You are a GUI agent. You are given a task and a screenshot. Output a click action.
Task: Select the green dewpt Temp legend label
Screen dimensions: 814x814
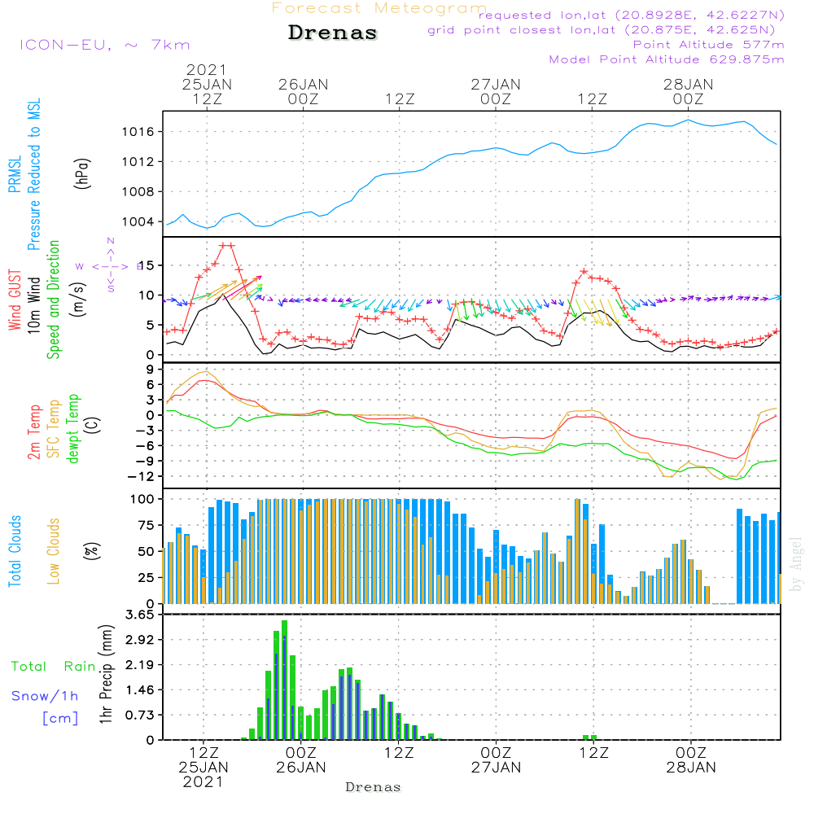coord(72,427)
